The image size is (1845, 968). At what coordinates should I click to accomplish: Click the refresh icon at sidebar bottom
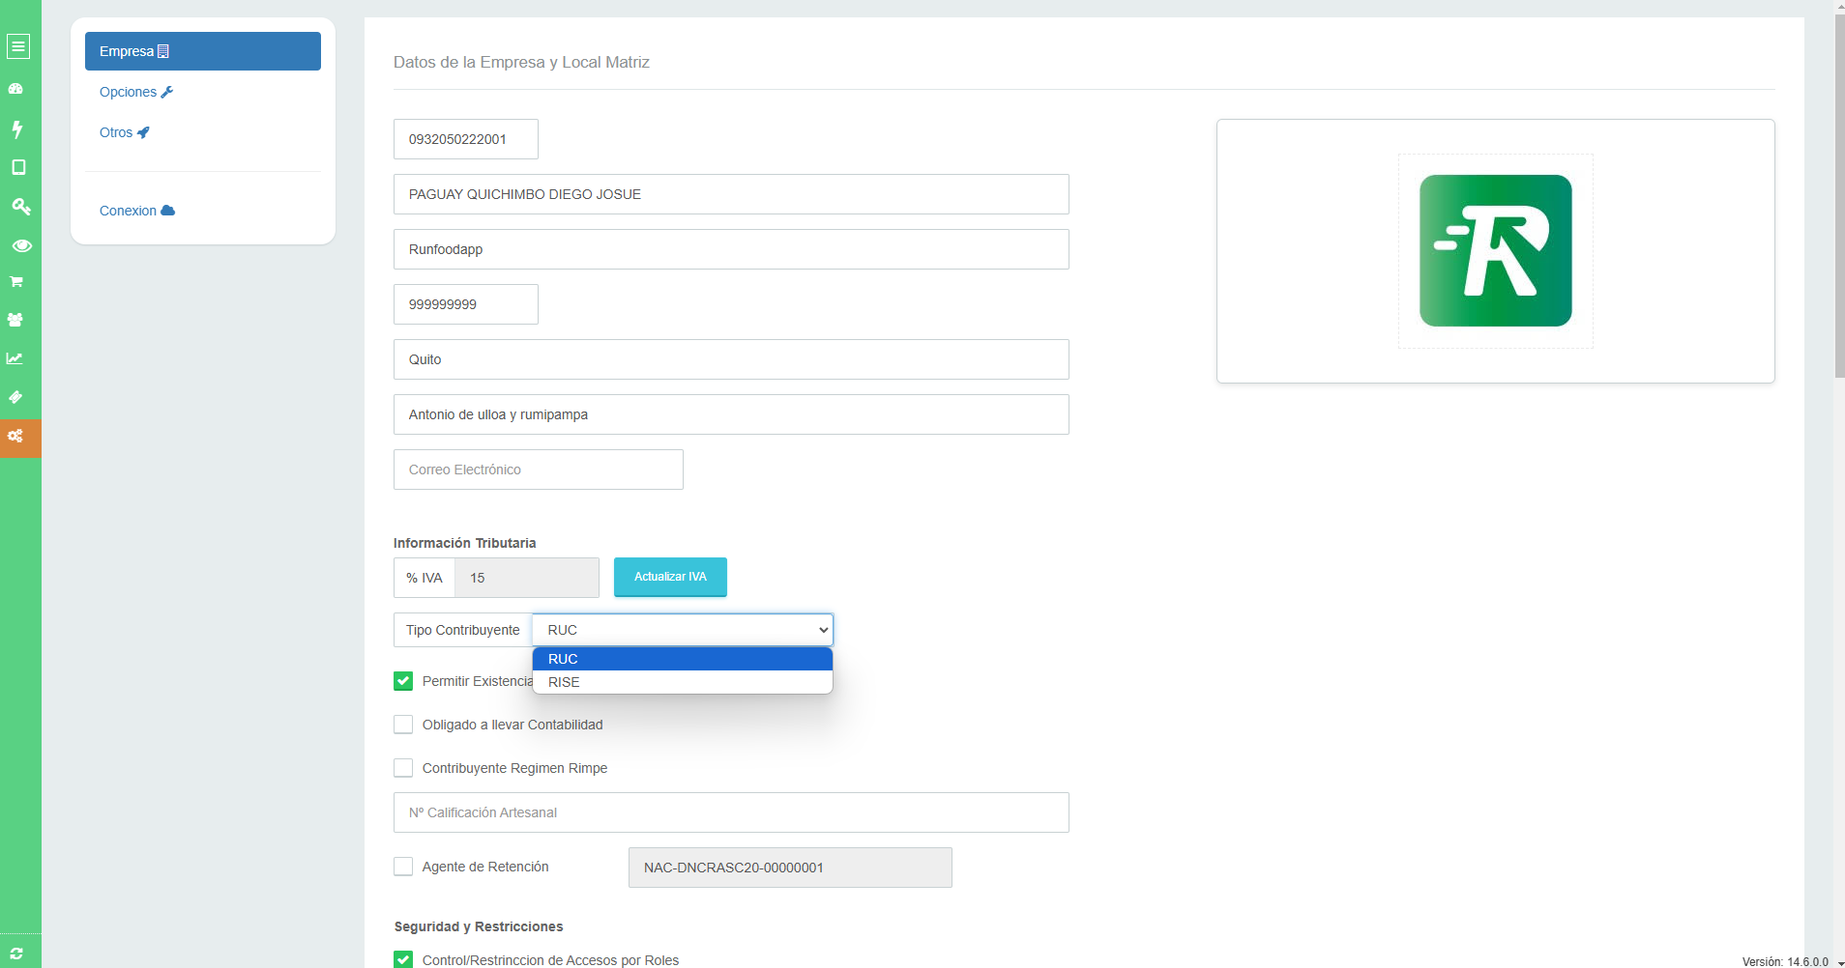(x=16, y=954)
